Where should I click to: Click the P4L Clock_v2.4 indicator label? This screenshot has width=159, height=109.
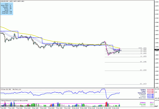coord(17,89)
